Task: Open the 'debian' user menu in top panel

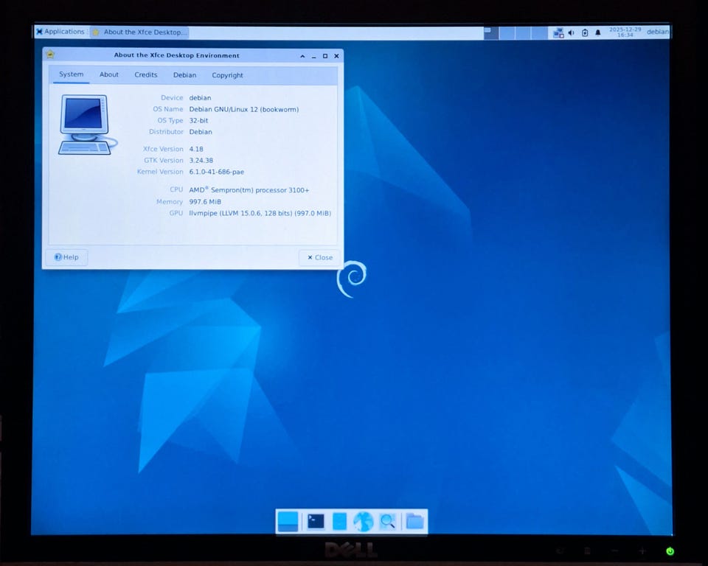Action: point(657,32)
